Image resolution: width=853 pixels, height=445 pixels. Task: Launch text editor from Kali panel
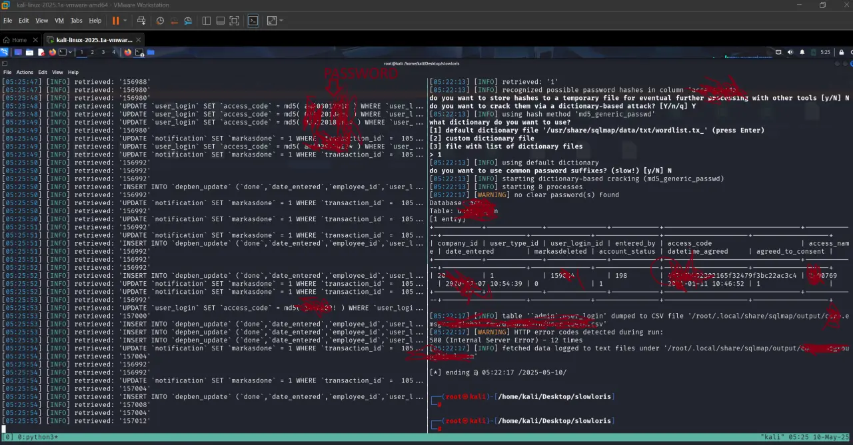tap(41, 52)
